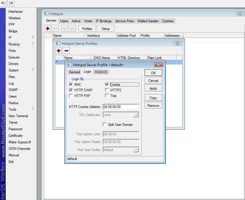Viewport: 245px width, 200px height.
Task: Open the Trial User Profile dropdown
Action: coord(136,150)
